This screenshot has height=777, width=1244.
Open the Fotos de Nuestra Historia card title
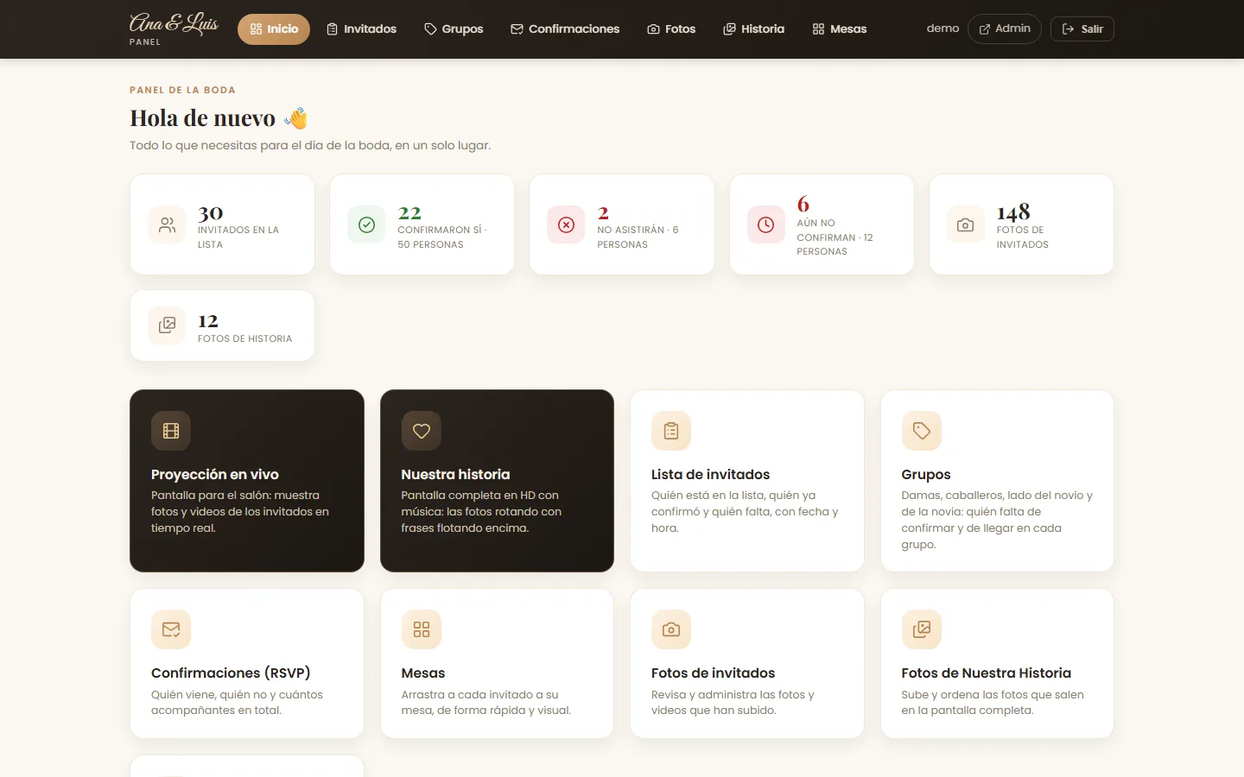[986, 673]
